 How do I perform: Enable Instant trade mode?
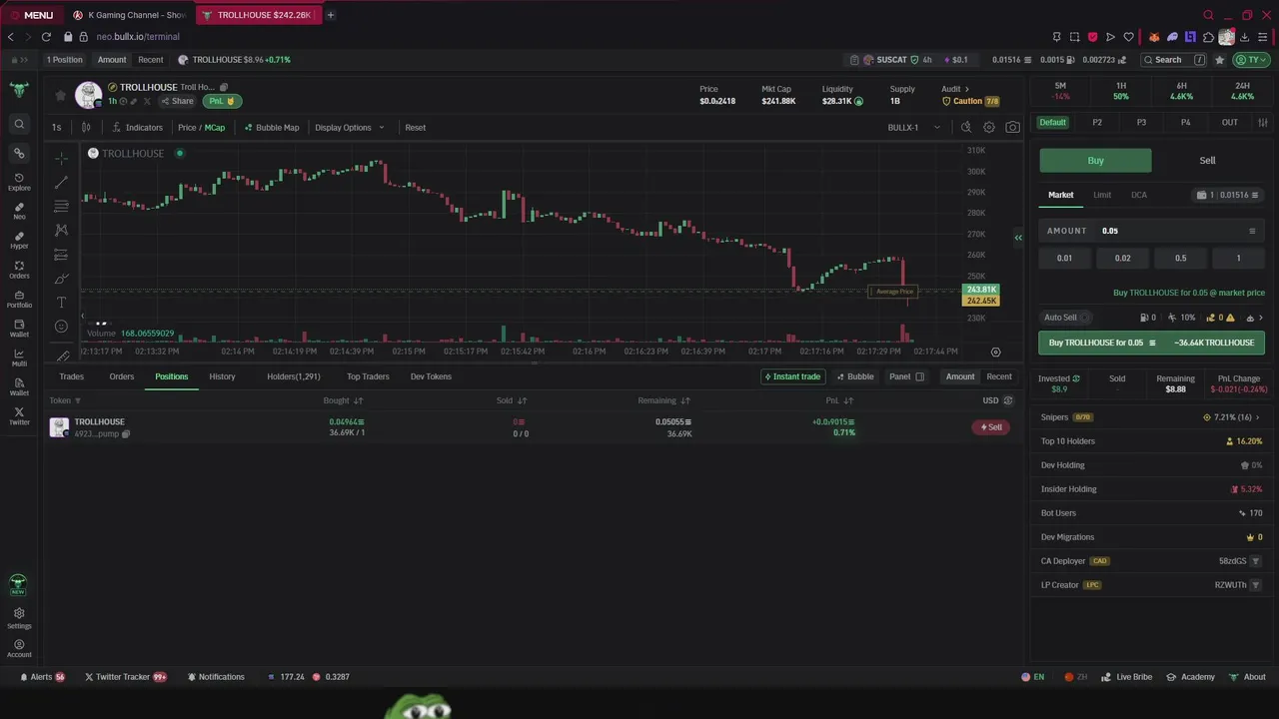tap(792, 376)
